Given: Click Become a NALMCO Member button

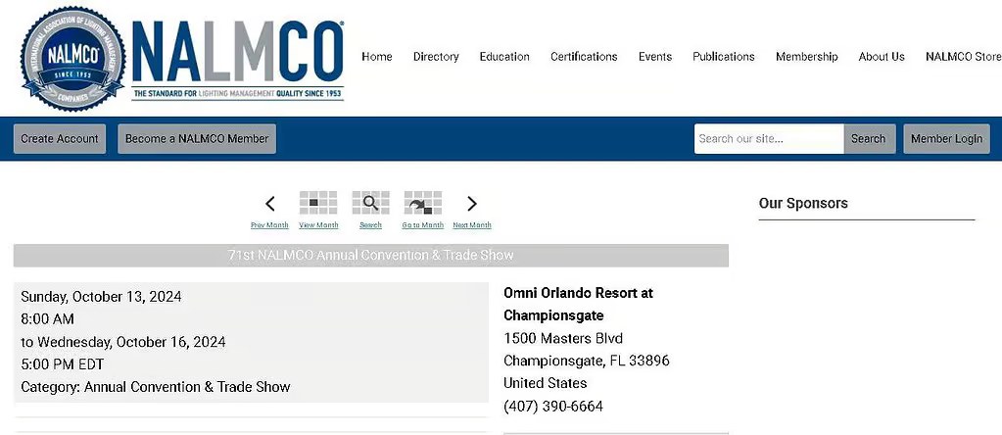Looking at the screenshot, I should click(197, 138).
